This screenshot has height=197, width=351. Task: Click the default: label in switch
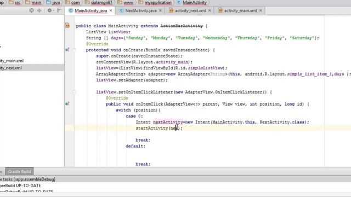pyautogui.click(x=135, y=146)
